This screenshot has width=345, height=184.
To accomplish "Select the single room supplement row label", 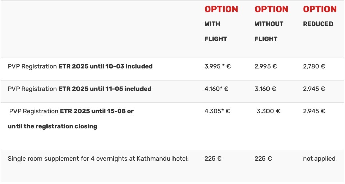I will pyautogui.click(x=98, y=158).
